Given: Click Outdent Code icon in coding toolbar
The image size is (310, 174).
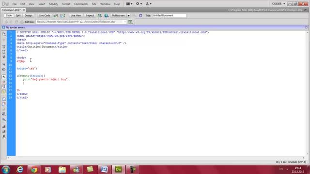Looking at the screenshot, I should point(4,131).
